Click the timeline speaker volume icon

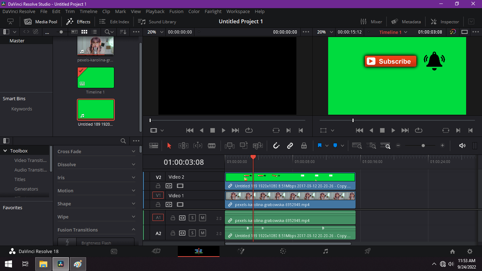(462, 145)
